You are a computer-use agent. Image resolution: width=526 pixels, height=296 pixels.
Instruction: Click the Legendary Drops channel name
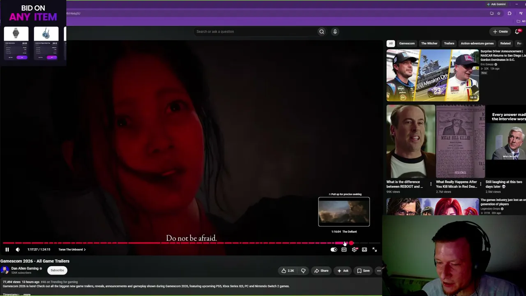coord(490,209)
